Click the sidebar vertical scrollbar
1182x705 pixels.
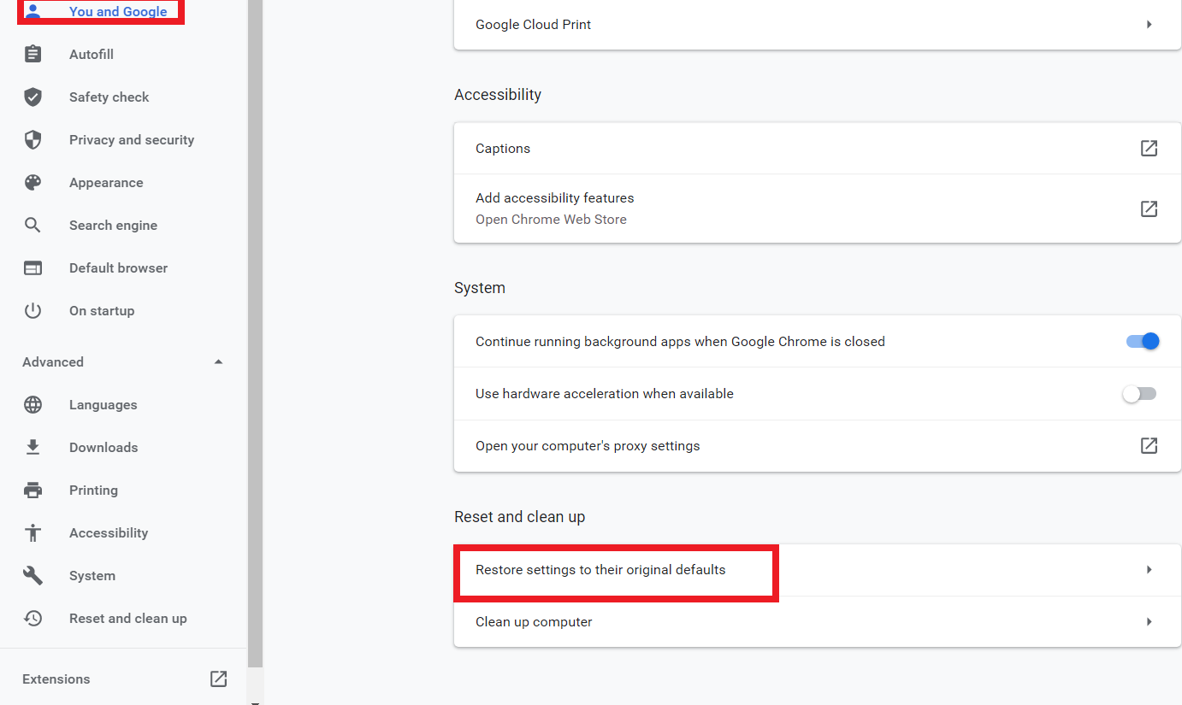tap(255, 342)
